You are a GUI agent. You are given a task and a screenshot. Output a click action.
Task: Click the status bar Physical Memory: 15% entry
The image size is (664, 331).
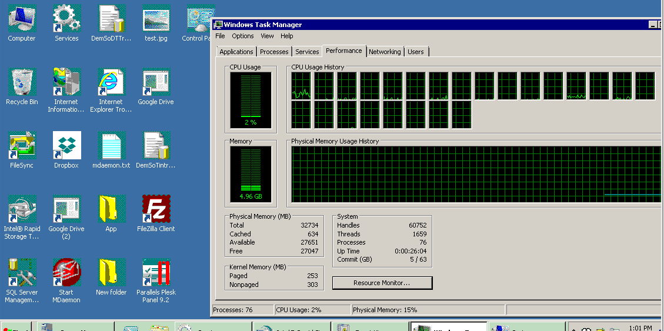[428, 310]
